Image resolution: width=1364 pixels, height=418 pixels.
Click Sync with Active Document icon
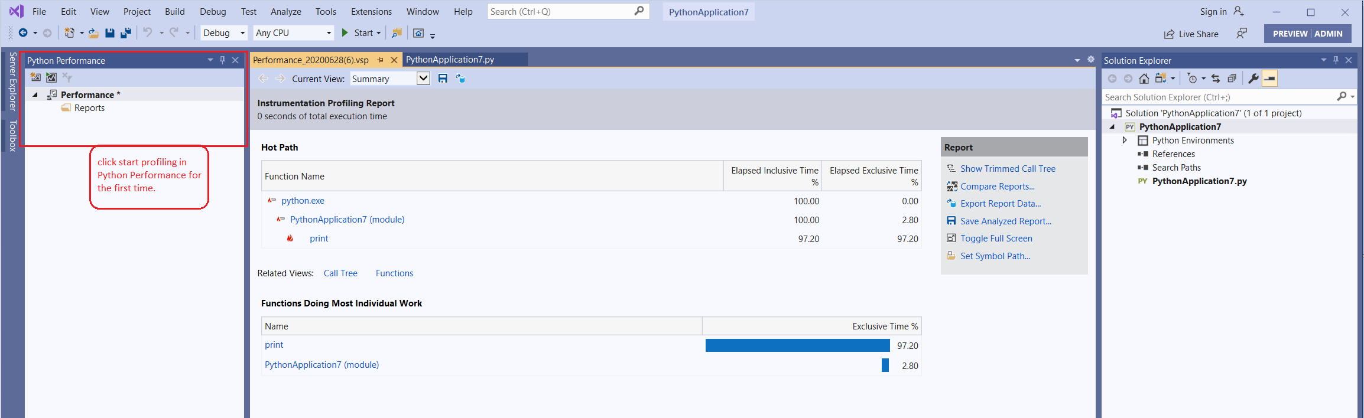coord(1216,79)
